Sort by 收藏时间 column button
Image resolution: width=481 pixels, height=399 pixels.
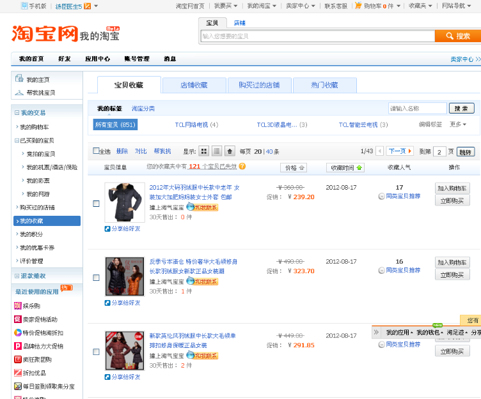coord(345,167)
